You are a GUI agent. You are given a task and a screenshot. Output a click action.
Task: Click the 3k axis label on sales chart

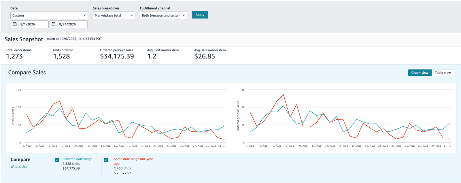243,90
